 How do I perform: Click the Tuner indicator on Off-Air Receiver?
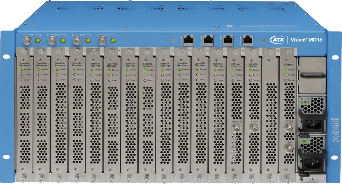tap(233, 80)
